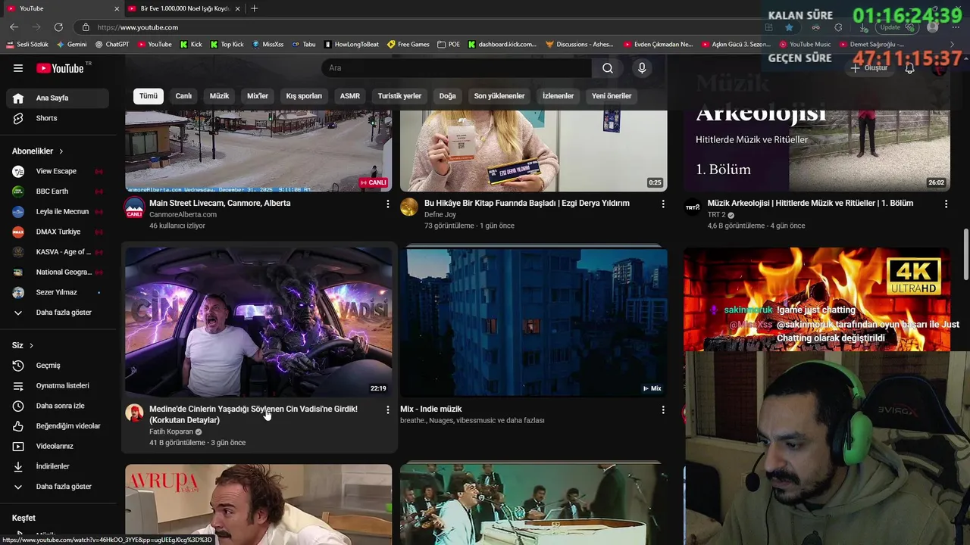Select the Turistik yerler filter chip

click(x=399, y=96)
